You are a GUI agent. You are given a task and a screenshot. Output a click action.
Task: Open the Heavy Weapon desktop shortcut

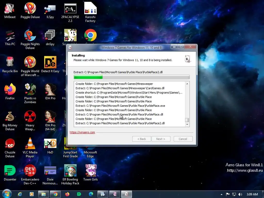click(30, 121)
